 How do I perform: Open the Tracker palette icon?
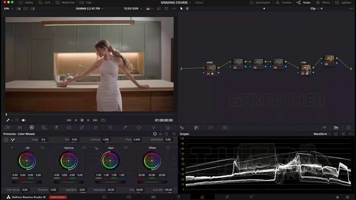pos(154,127)
